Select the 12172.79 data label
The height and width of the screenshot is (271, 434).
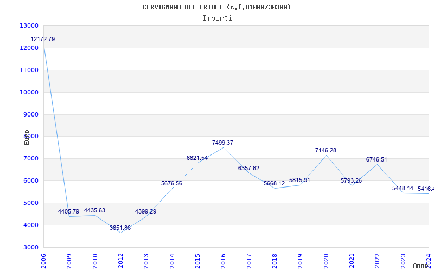point(43,39)
